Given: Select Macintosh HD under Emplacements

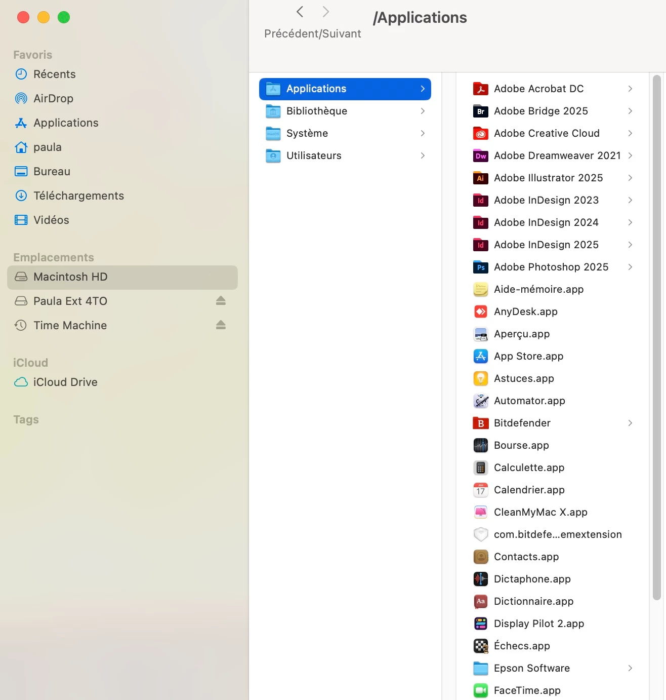Looking at the screenshot, I should 122,277.
